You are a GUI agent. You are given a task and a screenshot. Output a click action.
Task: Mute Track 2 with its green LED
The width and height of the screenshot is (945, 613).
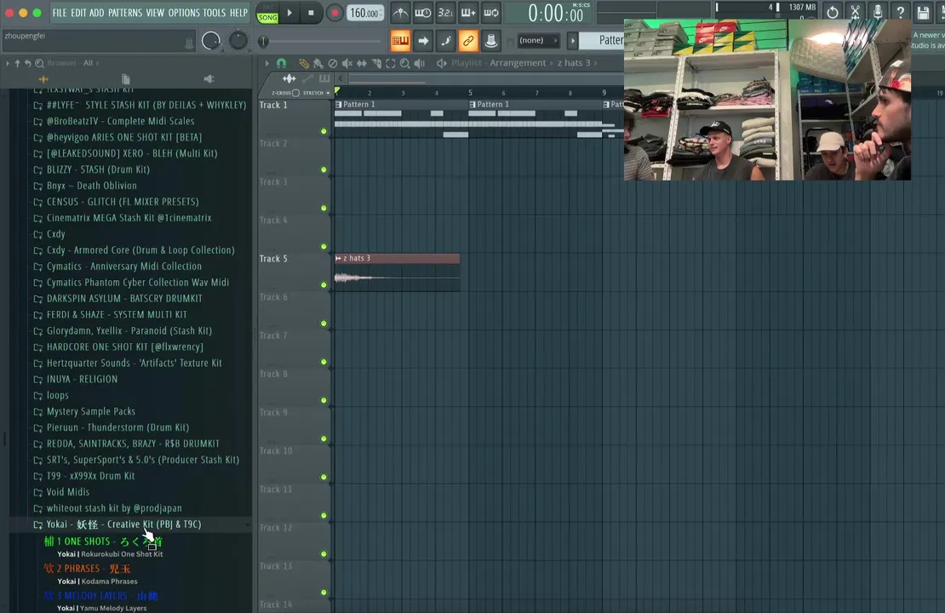coord(324,169)
